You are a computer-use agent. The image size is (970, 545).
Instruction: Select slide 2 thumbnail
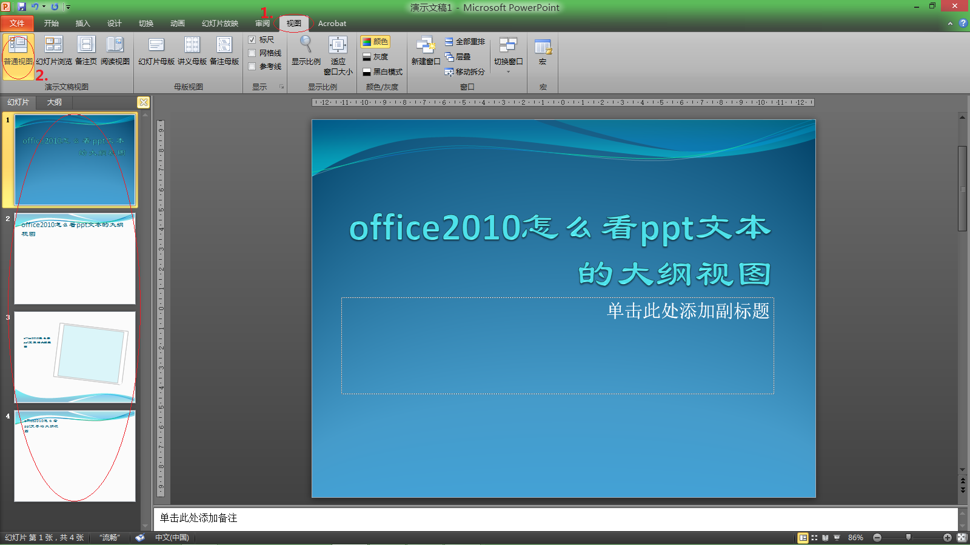(75, 259)
